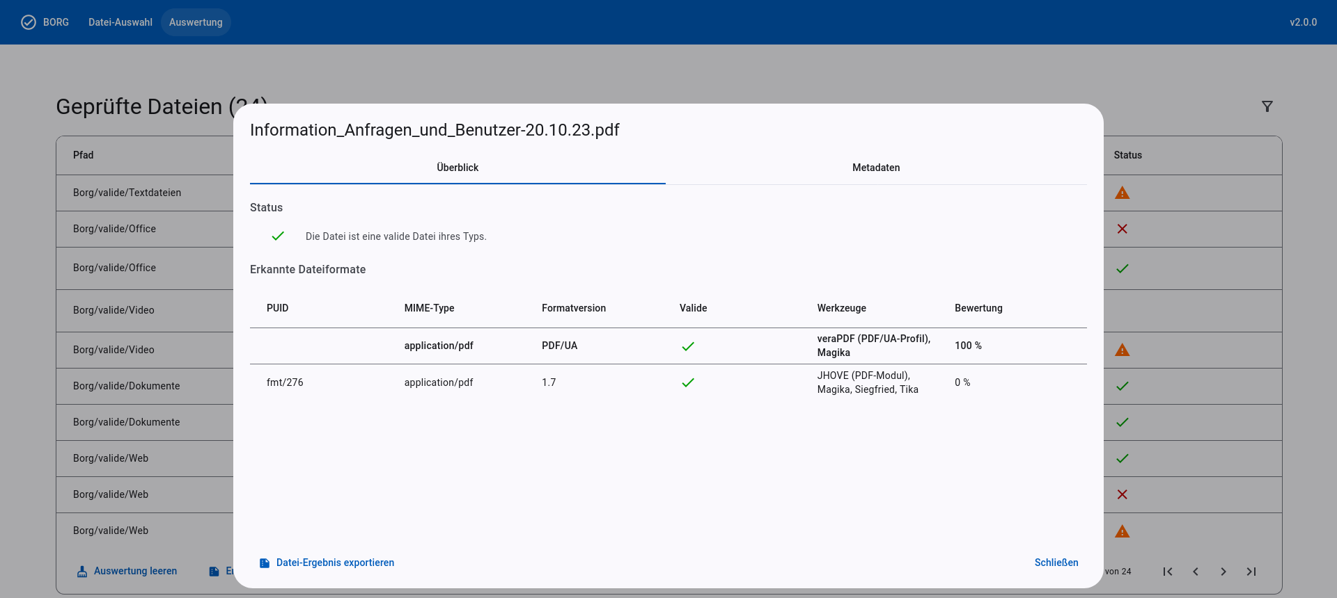The width and height of the screenshot is (1337, 598).
Task: Go to the last page of results
Action: pos(1251,572)
